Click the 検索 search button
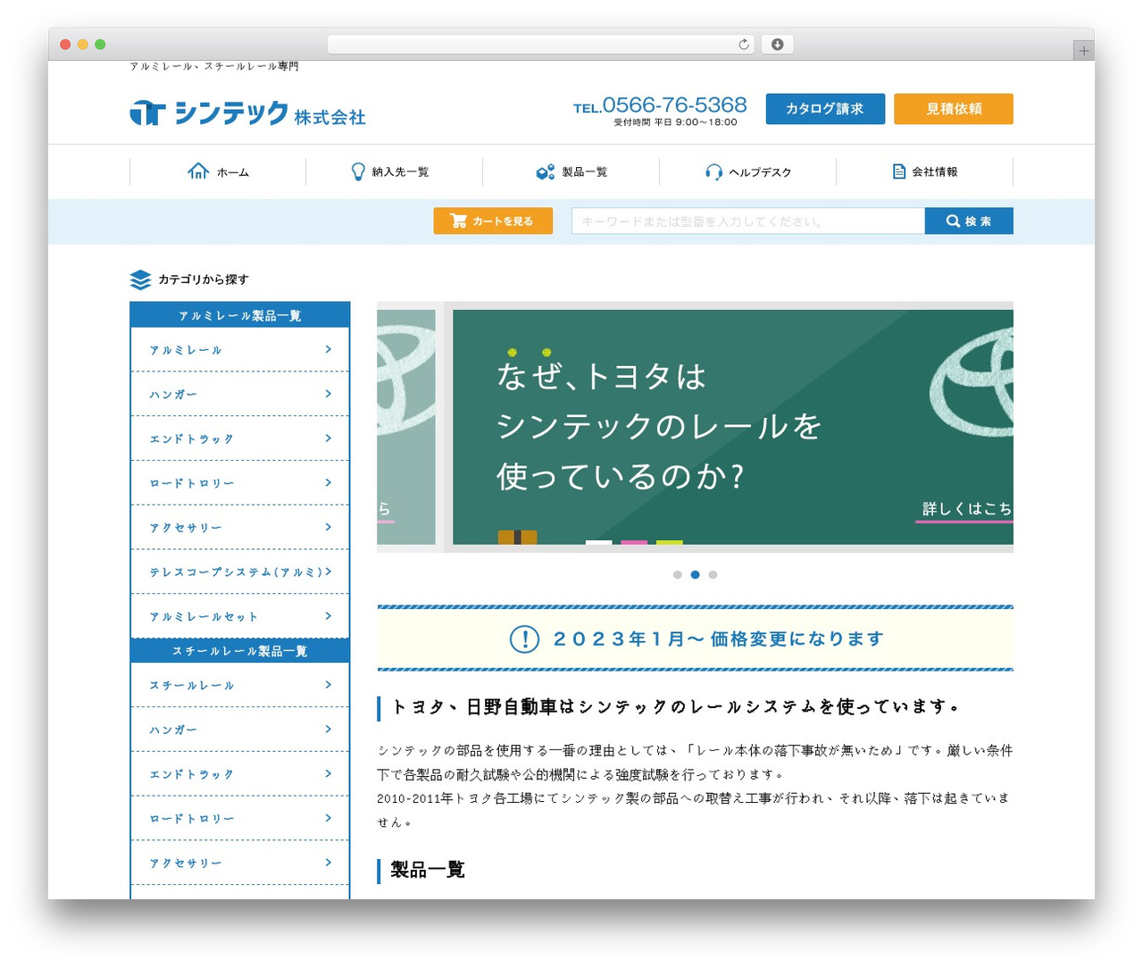This screenshot has height=968, width=1143. pyautogui.click(x=969, y=221)
